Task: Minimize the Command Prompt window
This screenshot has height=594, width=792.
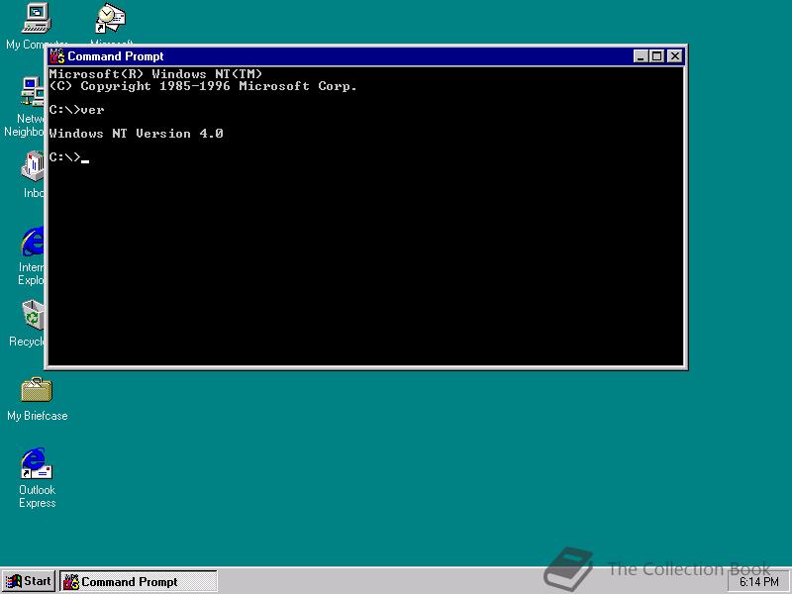Action: tap(641, 56)
